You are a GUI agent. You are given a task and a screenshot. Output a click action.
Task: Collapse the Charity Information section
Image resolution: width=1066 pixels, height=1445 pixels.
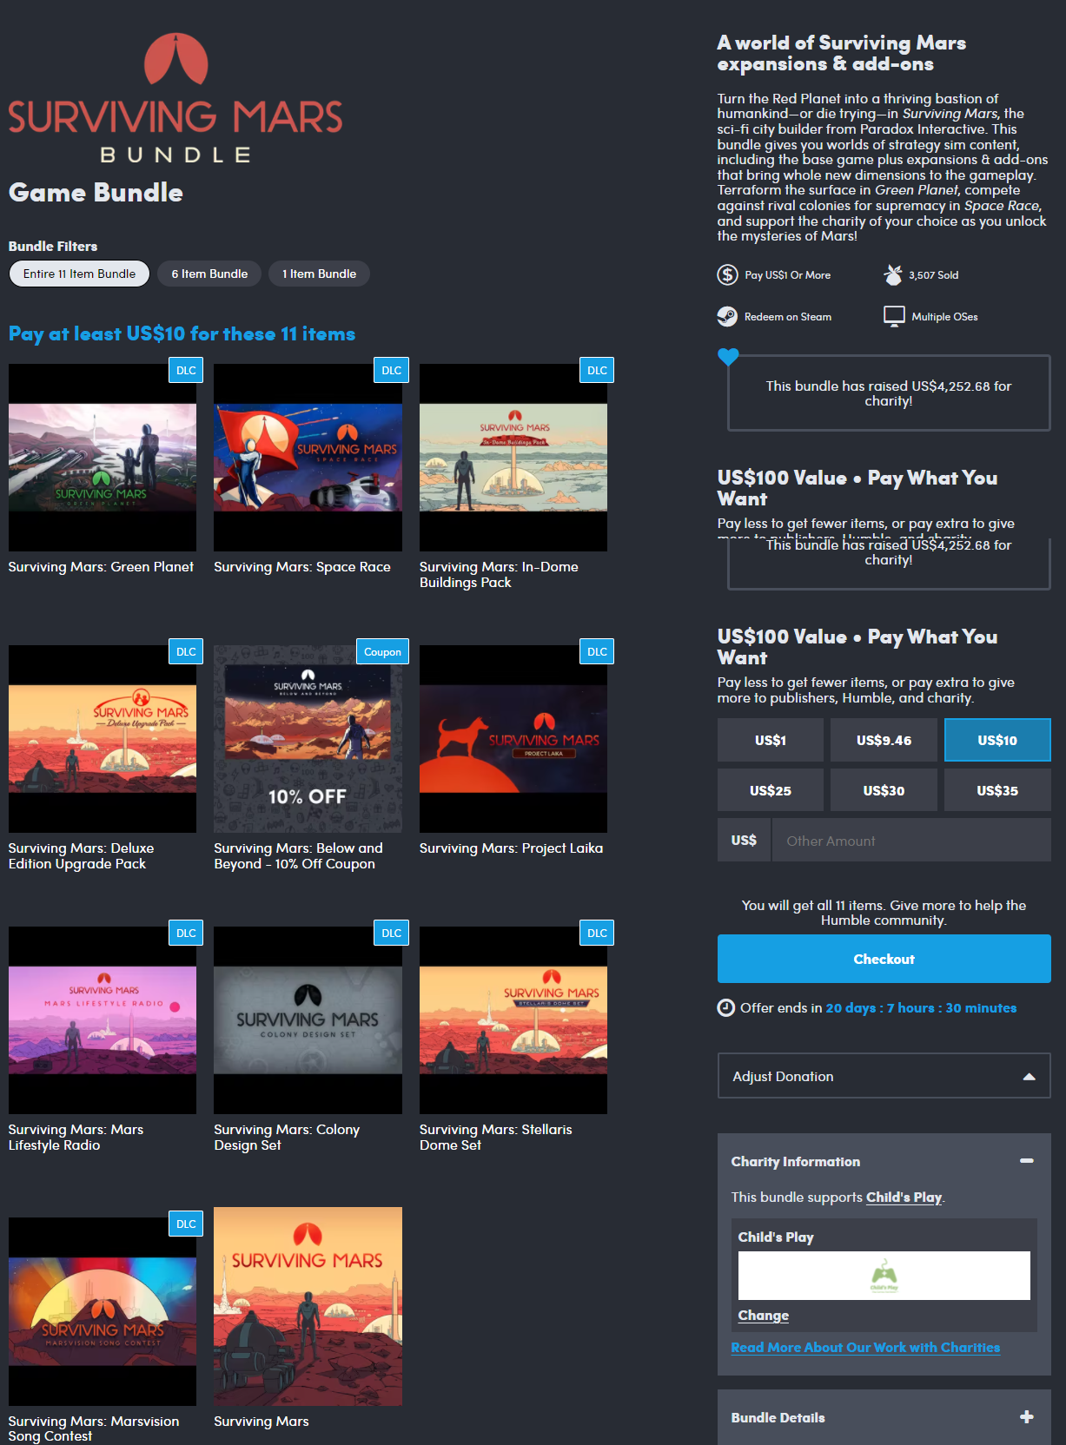point(1026,1161)
